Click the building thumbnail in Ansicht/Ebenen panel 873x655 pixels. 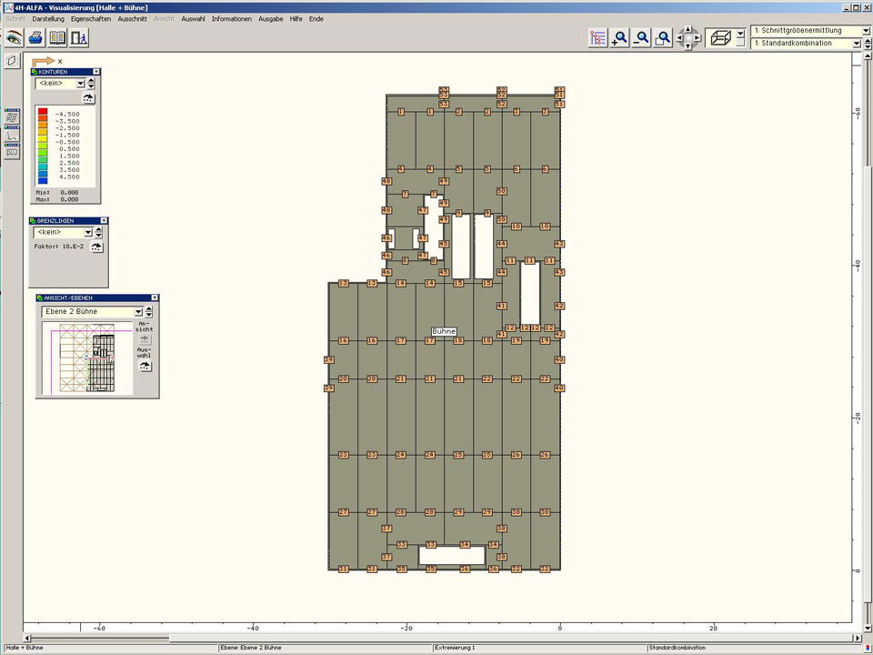pyautogui.click(x=86, y=358)
